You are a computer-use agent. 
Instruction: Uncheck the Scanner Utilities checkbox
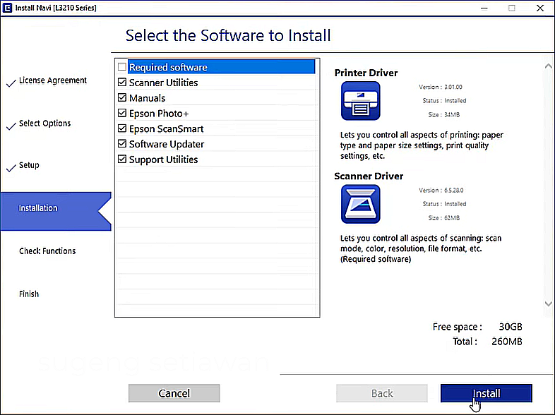coord(122,83)
